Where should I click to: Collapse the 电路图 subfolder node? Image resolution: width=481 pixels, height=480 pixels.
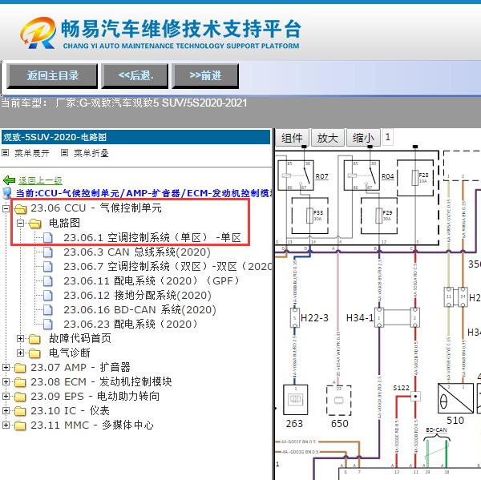[20, 223]
